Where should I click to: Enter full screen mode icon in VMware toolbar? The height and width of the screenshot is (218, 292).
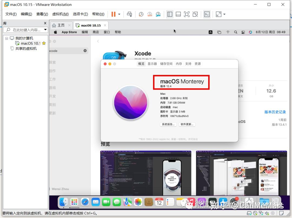click(x=187, y=14)
